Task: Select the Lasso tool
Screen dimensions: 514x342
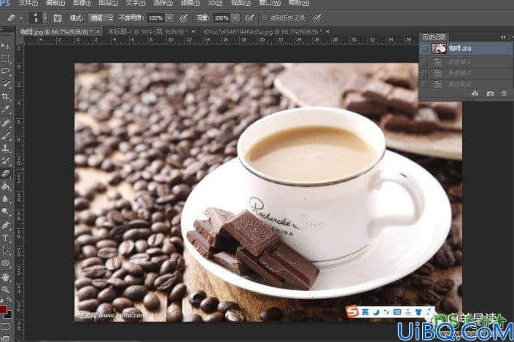Action: point(5,71)
